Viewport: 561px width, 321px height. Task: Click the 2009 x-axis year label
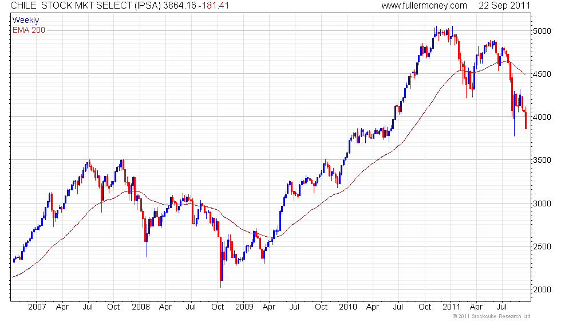coord(244,307)
